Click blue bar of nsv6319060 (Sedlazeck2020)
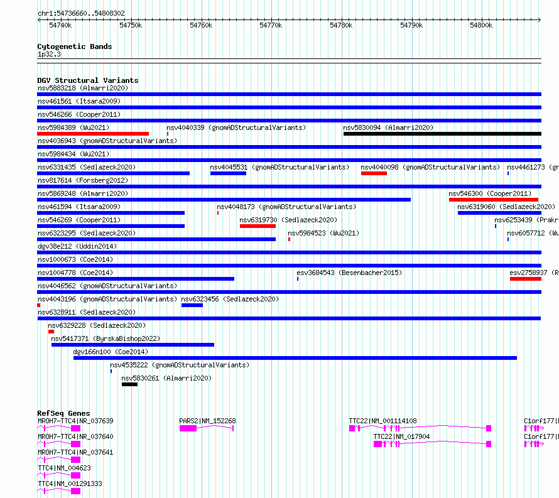Screen dimensions: 559x498 [499, 213]
